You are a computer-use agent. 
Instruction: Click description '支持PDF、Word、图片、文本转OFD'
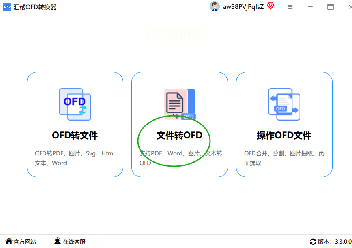point(181,158)
